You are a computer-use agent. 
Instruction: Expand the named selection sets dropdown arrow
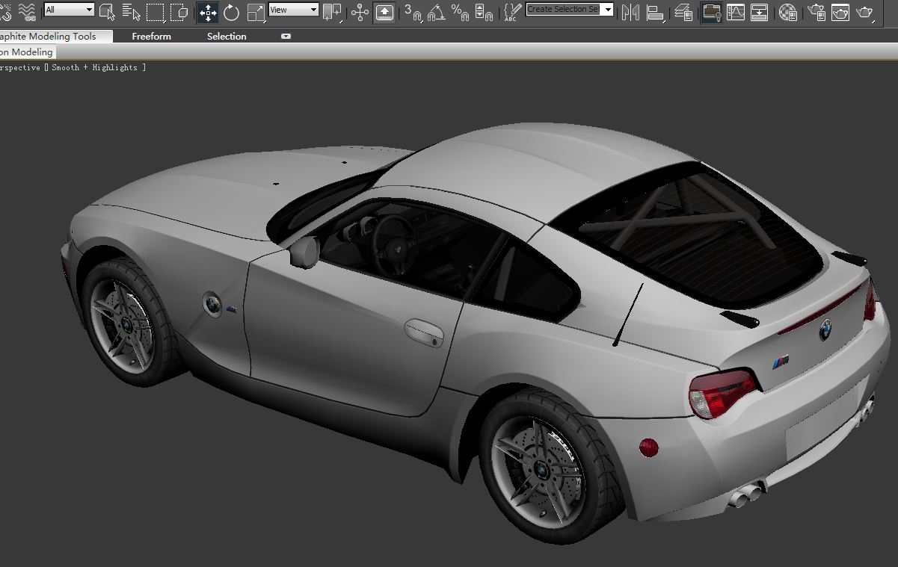pyautogui.click(x=607, y=10)
